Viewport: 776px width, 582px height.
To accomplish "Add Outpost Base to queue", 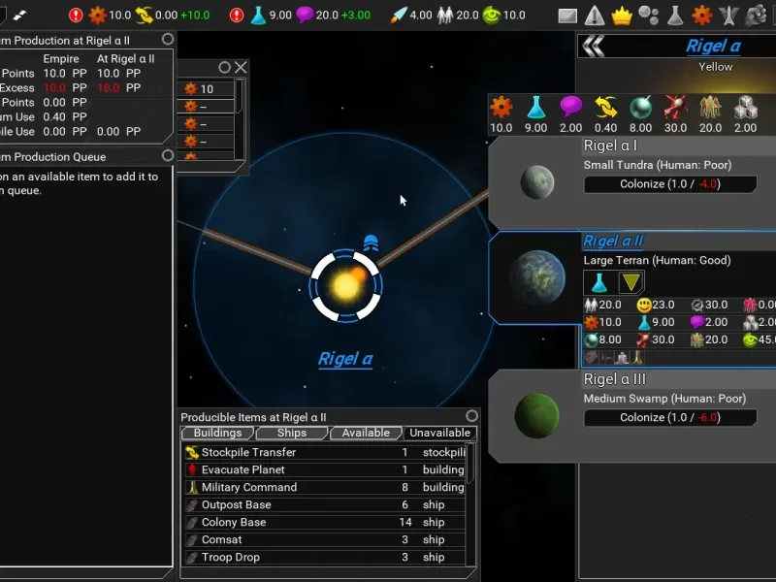I will pos(325,504).
